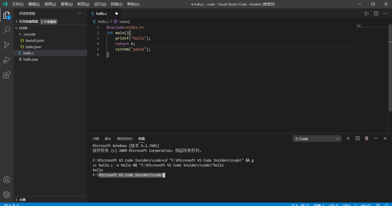
Task: Run code with the play icon
Action: (367, 13)
